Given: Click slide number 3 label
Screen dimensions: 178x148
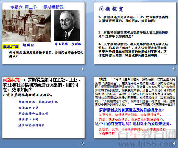Looking at the screenshot, I should pyautogui.click(x=82, y=143).
